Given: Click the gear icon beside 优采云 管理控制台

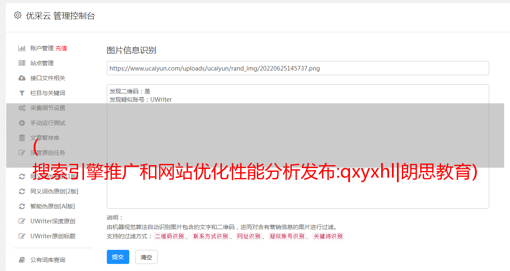Looking at the screenshot, I should click(x=17, y=15).
